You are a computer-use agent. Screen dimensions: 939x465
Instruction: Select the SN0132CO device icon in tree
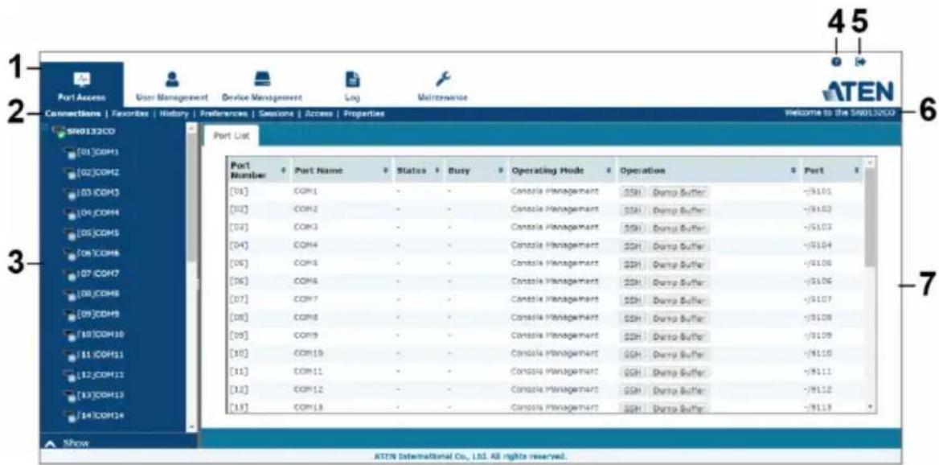(x=58, y=130)
